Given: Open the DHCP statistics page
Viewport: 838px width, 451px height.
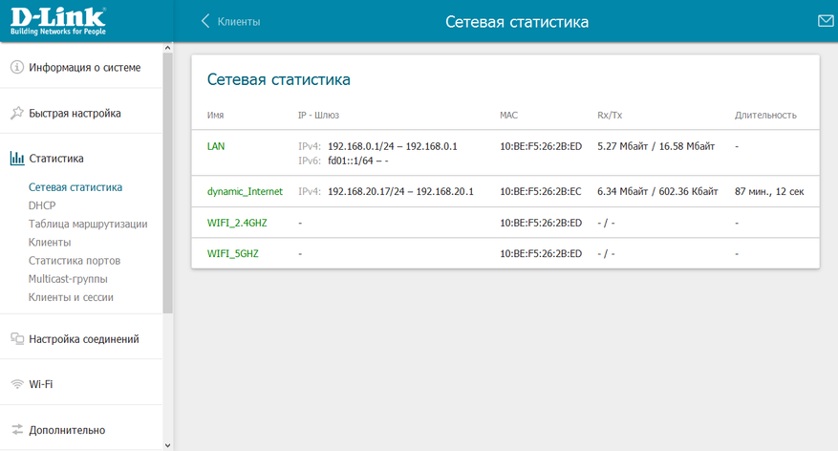Looking at the screenshot, I should (42, 205).
